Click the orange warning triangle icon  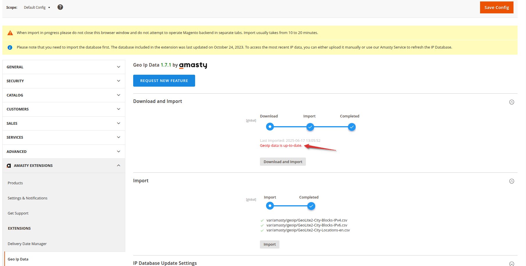[10, 33]
